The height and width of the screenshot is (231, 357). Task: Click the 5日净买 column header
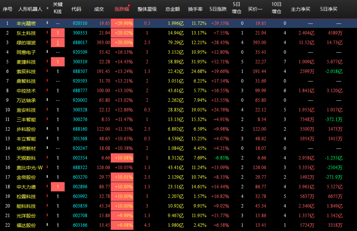point(329,9)
